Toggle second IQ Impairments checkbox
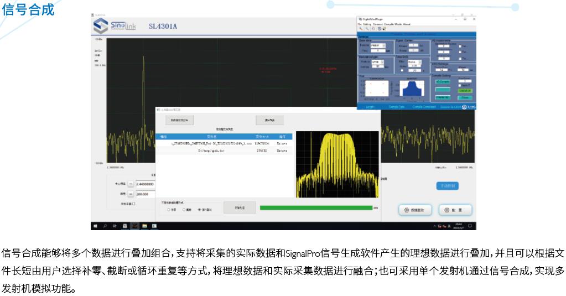The image size is (566, 296). (460, 52)
